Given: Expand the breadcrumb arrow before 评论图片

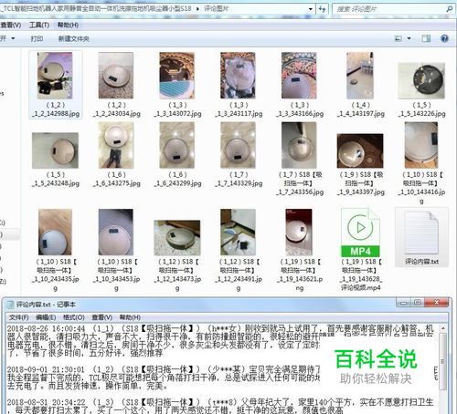Looking at the screenshot, I should pyautogui.click(x=197, y=9).
